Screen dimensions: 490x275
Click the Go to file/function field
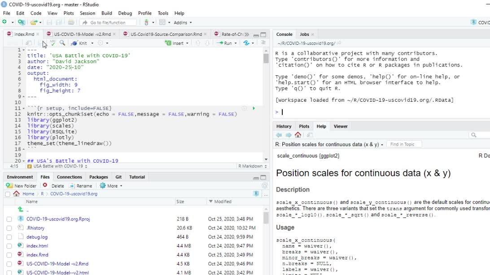[108, 22]
